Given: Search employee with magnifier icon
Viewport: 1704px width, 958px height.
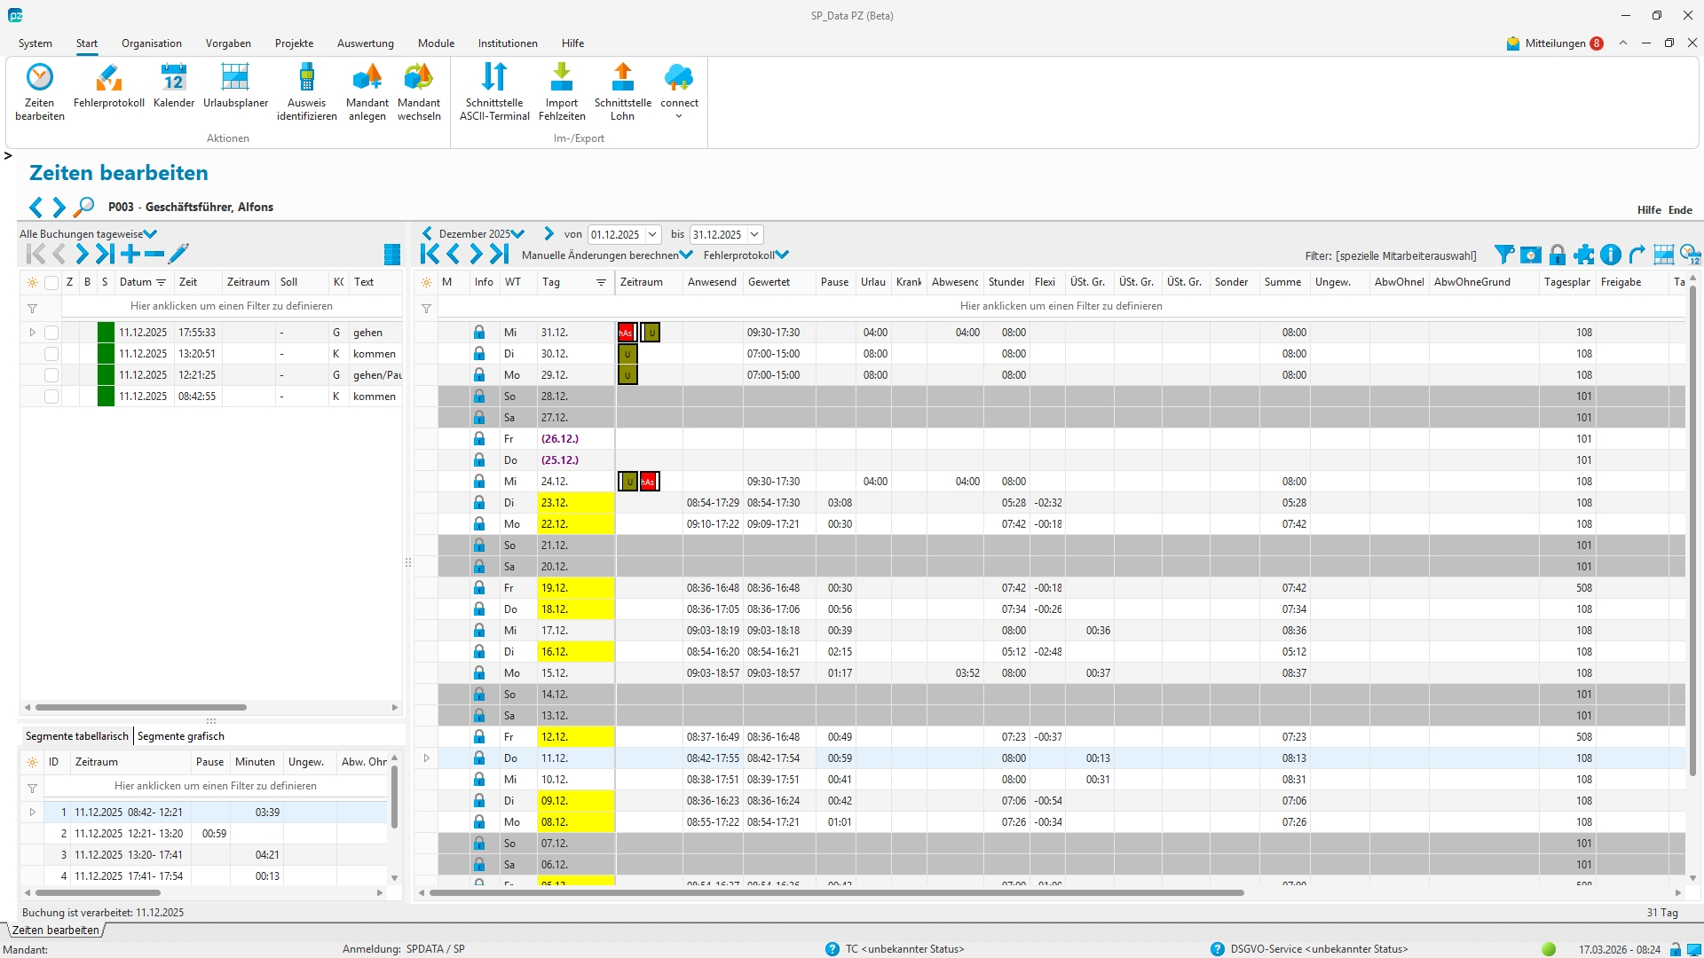Looking at the screenshot, I should [84, 208].
